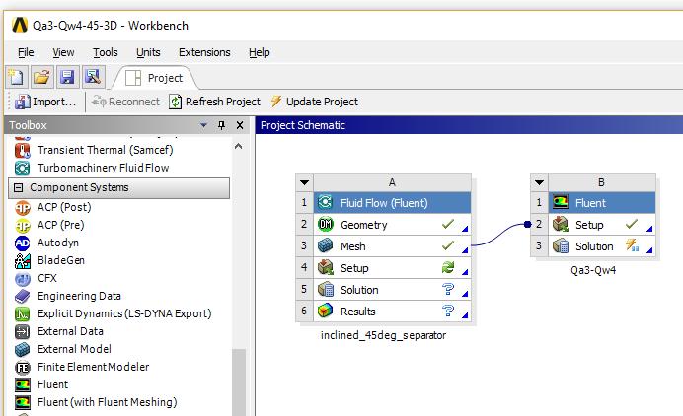Select the BladeGen icon

coord(23,260)
